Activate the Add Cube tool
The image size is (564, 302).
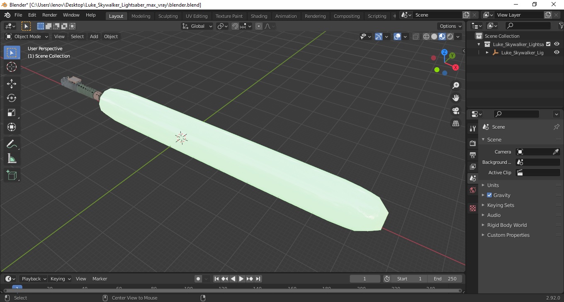coord(12,175)
